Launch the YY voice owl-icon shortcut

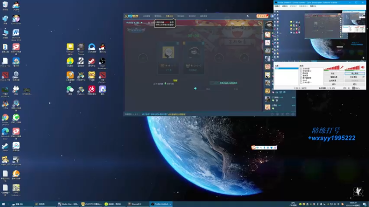(92, 76)
